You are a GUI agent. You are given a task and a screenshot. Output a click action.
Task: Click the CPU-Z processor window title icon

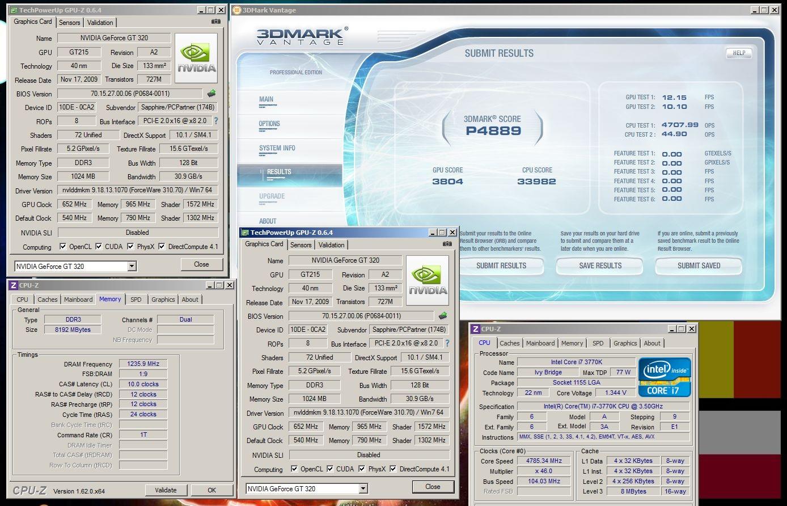click(476, 329)
